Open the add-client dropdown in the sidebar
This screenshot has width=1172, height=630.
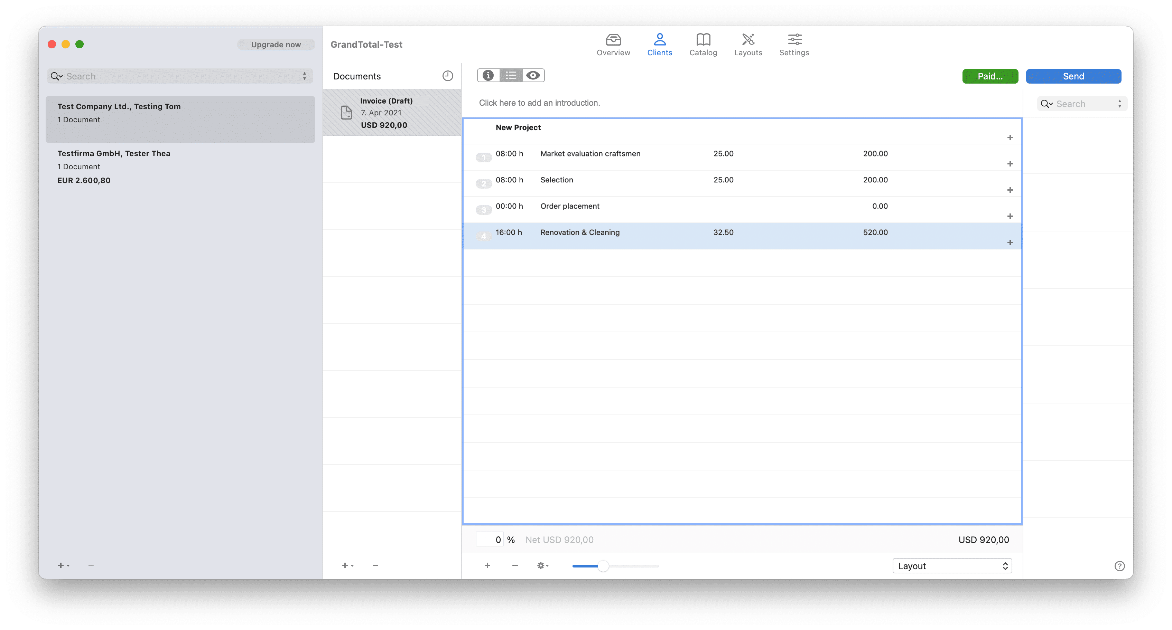tap(63, 565)
